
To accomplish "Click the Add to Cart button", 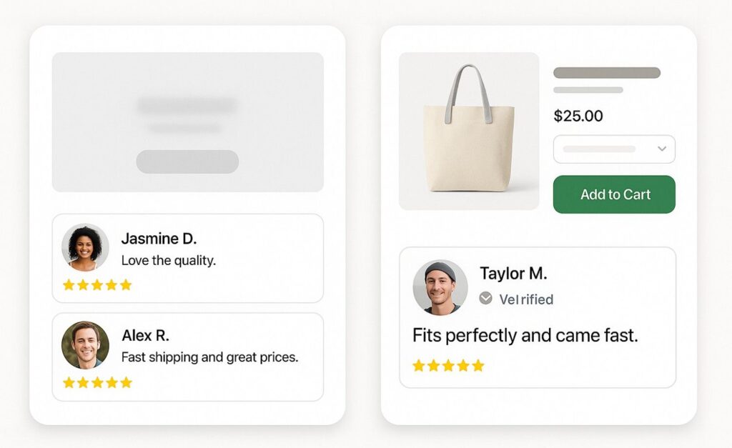I will (x=614, y=194).
